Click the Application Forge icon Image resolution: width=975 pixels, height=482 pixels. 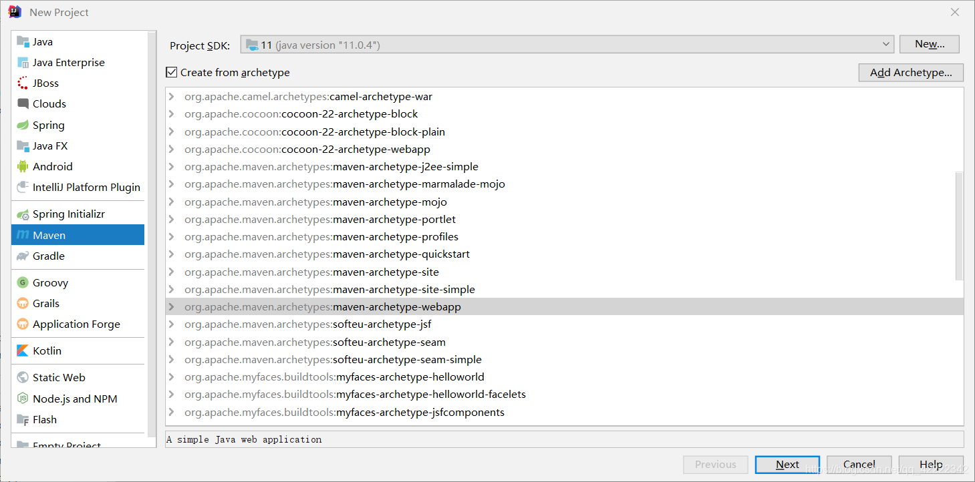point(23,324)
